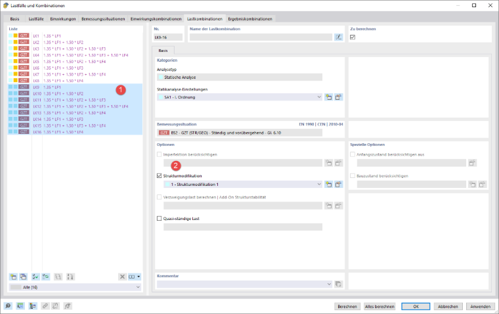Edit Strukturmodifikation 1 icon

338,185
